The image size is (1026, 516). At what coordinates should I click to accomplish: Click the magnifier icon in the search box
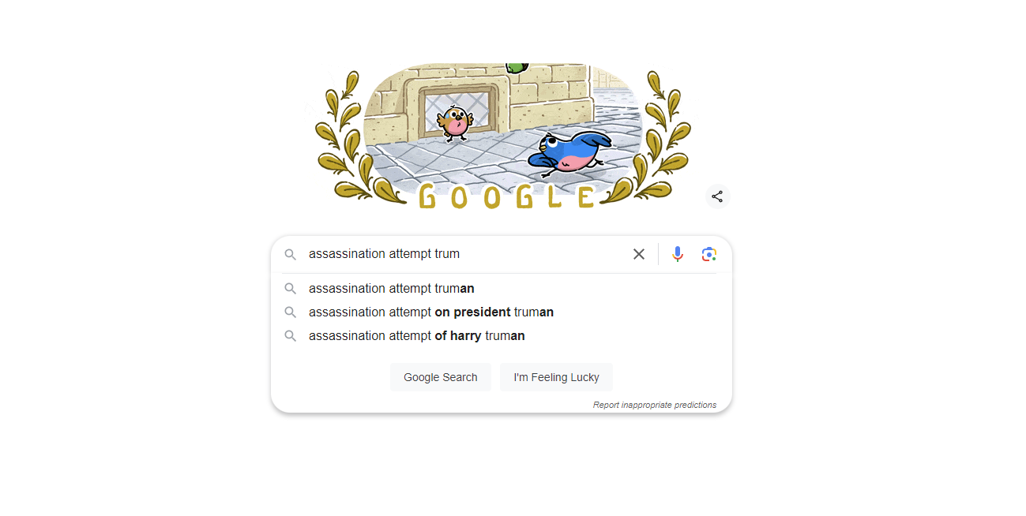[291, 254]
